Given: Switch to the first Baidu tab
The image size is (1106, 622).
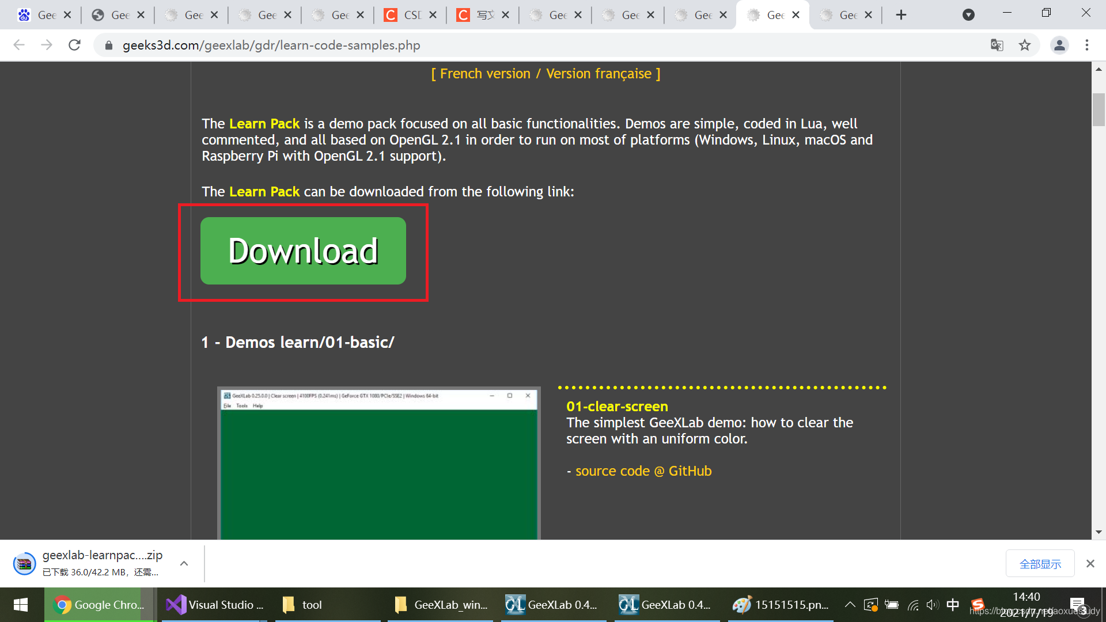Looking at the screenshot, I should [45, 15].
